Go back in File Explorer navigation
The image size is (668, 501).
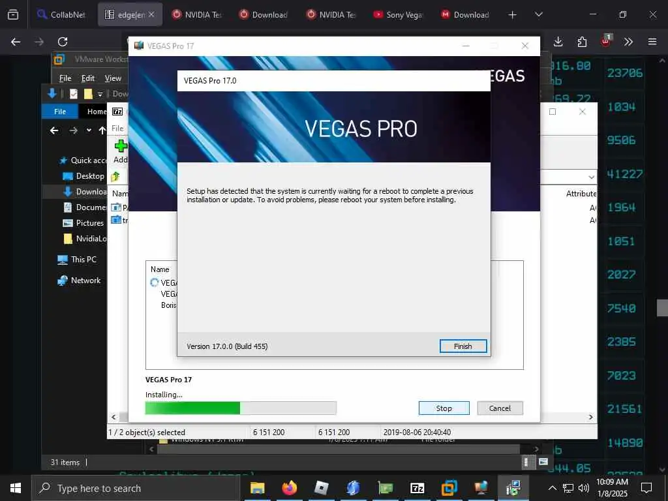(54, 130)
